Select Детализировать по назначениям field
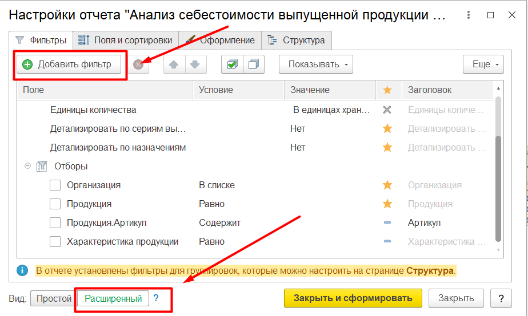The height and width of the screenshot is (316, 528). (x=118, y=148)
